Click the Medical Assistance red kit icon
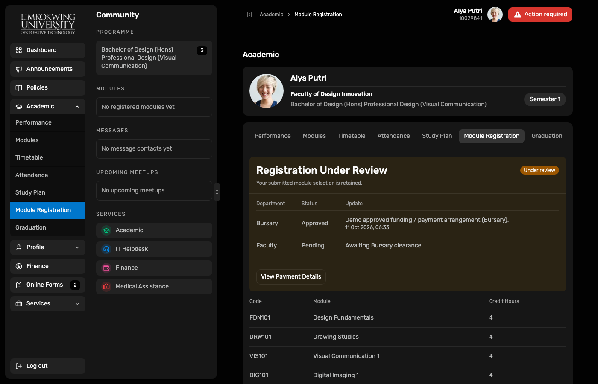The height and width of the screenshot is (384, 598). pyautogui.click(x=106, y=287)
